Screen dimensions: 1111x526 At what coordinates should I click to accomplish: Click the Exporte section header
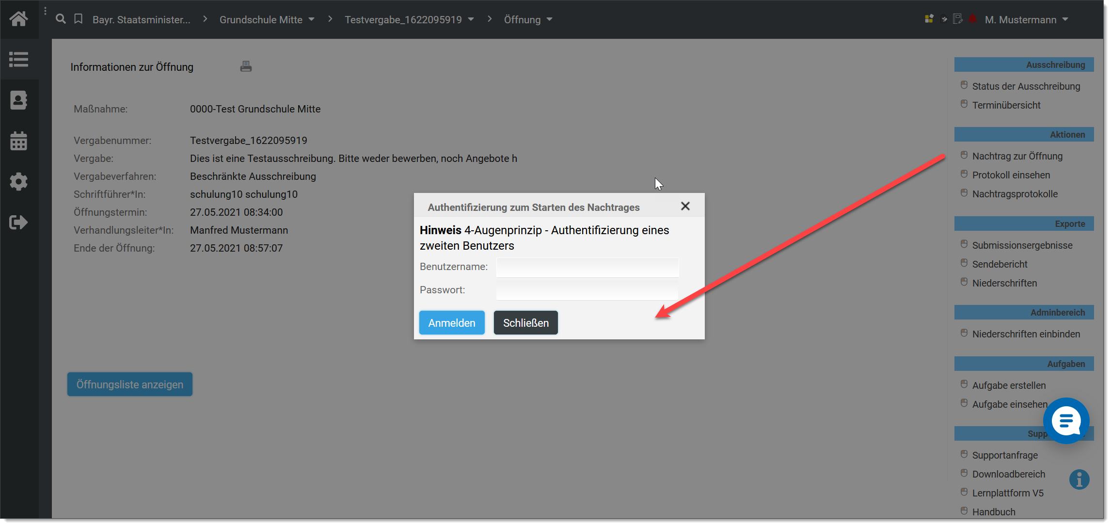coord(1024,223)
